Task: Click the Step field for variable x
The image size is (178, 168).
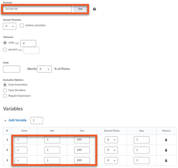Action: tap(141, 140)
